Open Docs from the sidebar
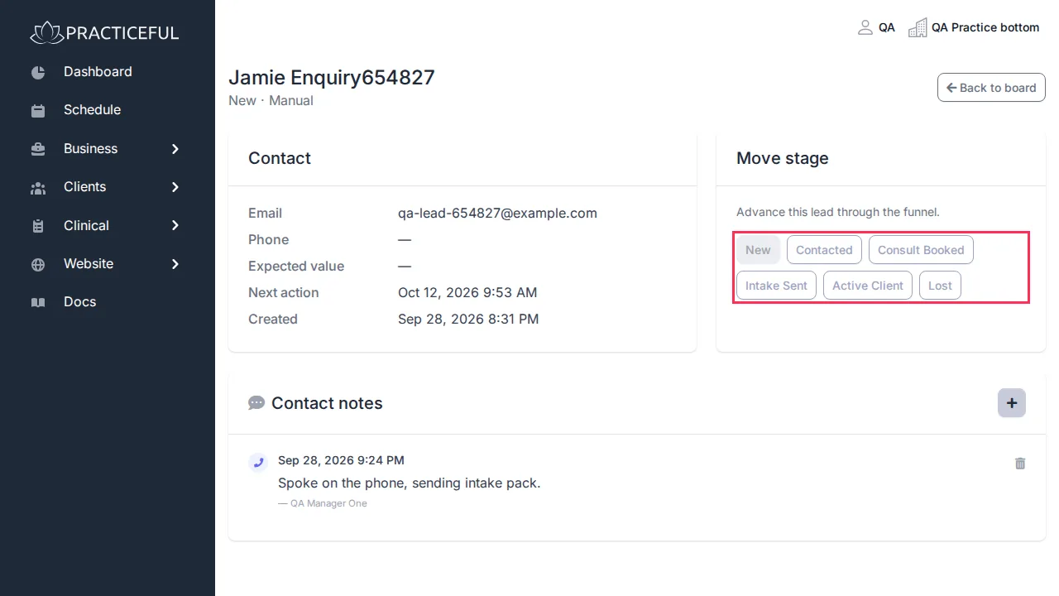This screenshot has height=596, width=1059. coord(79,302)
